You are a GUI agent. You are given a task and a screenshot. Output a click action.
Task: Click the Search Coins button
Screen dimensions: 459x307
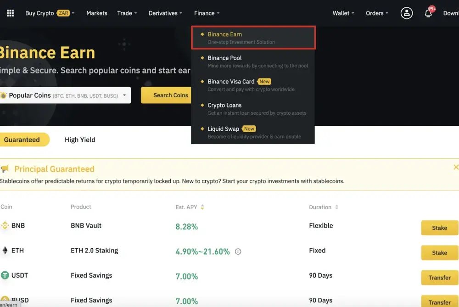coord(166,95)
